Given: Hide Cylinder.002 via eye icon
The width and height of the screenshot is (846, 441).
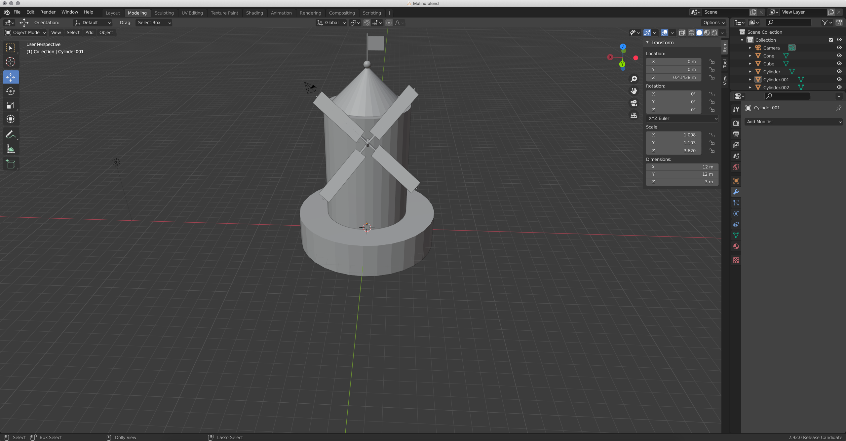Looking at the screenshot, I should tap(839, 87).
